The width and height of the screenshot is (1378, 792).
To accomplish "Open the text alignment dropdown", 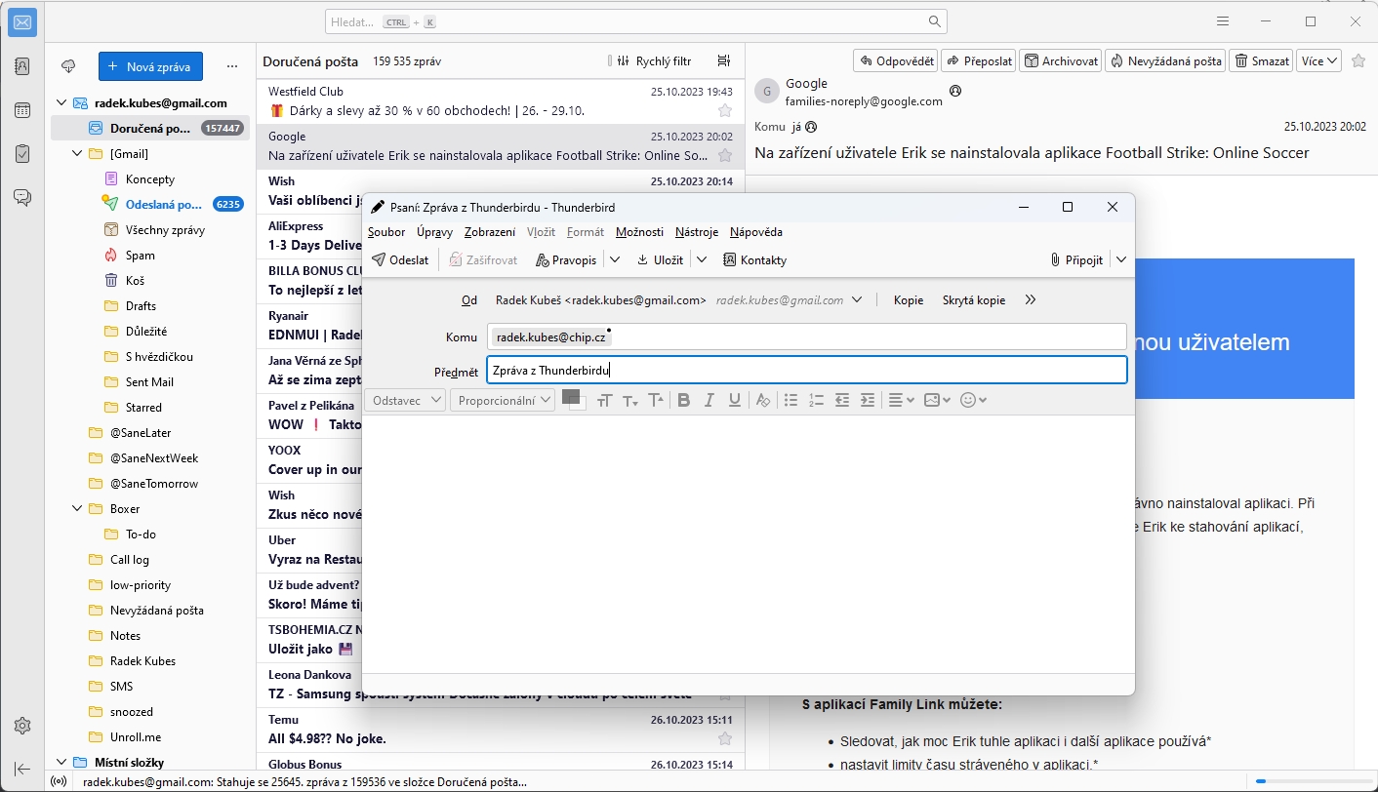I will pyautogui.click(x=902, y=400).
